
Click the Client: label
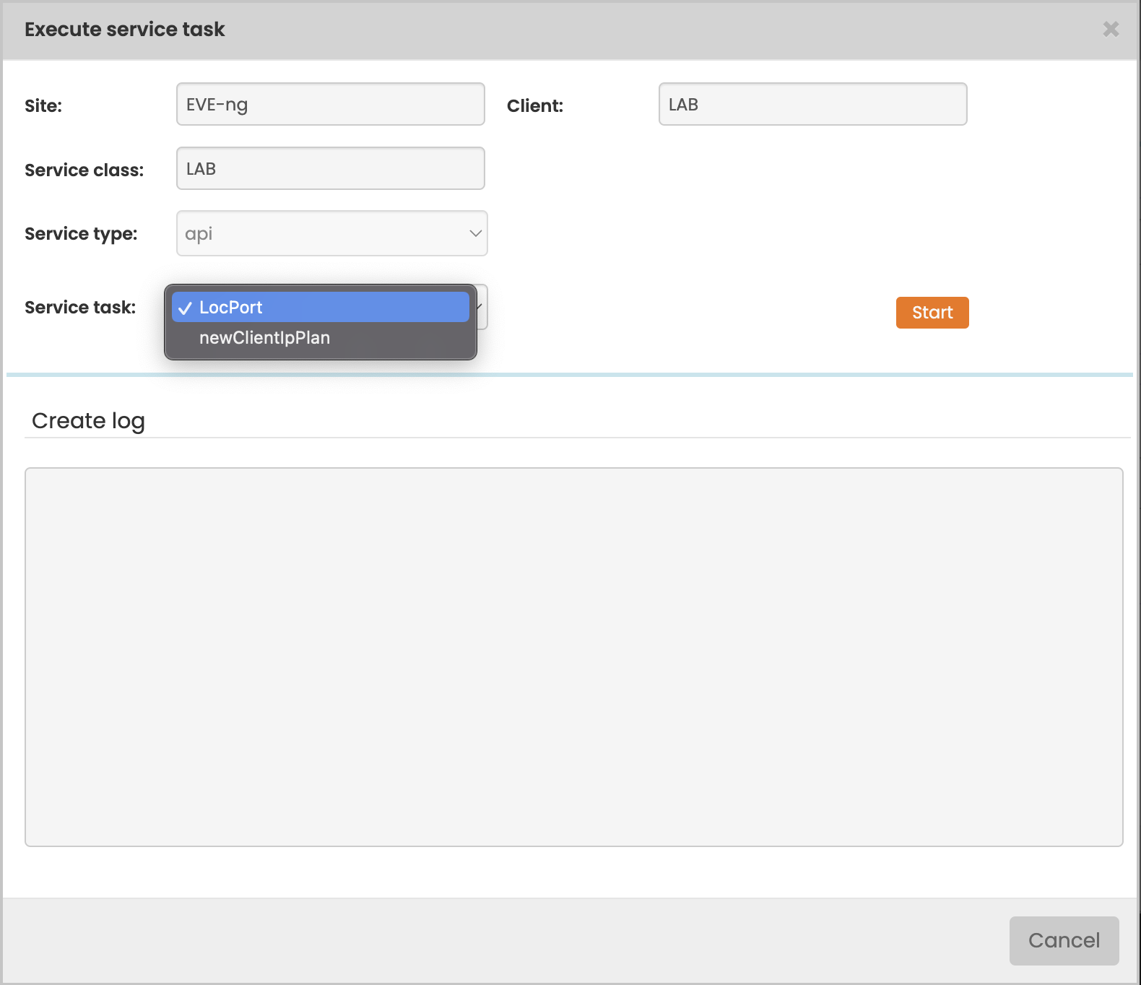(x=534, y=105)
